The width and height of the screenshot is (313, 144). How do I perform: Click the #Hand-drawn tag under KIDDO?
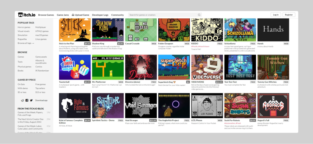tap(204, 46)
